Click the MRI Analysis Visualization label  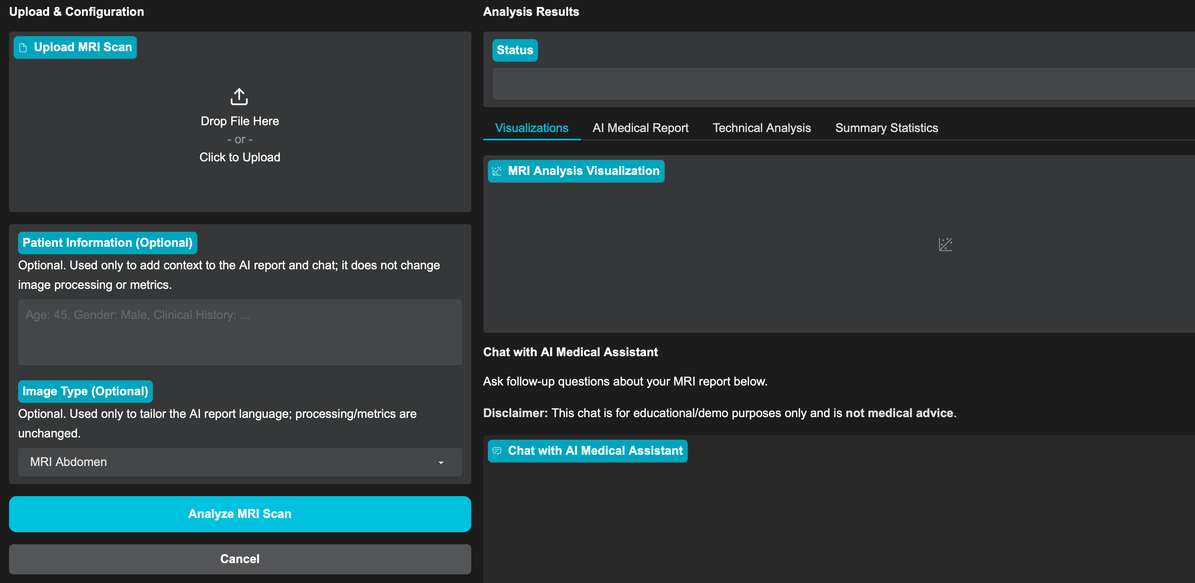[x=576, y=171]
